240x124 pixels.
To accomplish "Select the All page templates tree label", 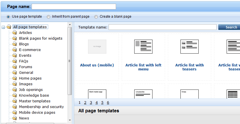I will (30, 27).
